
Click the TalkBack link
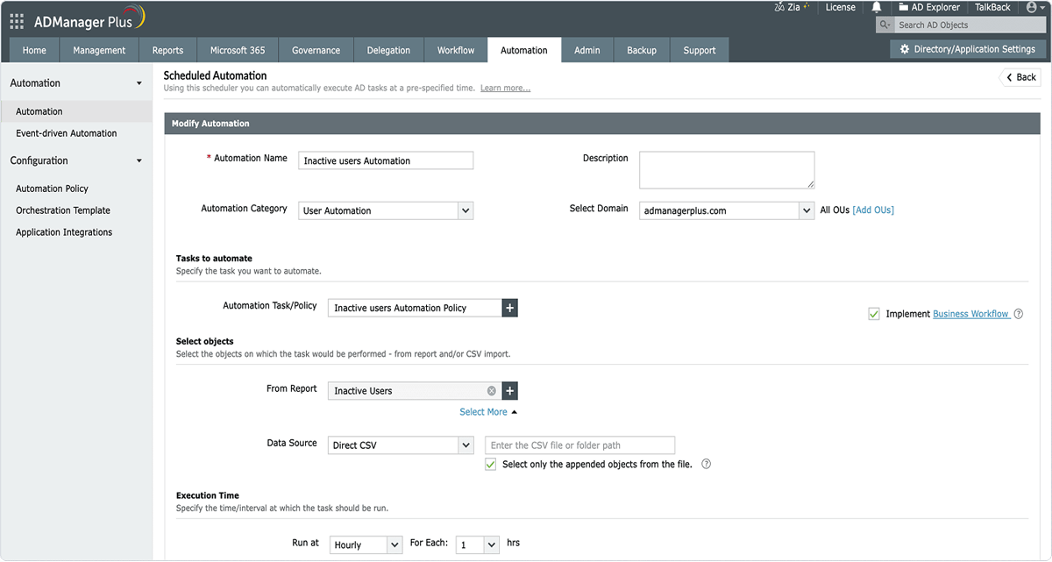[992, 7]
